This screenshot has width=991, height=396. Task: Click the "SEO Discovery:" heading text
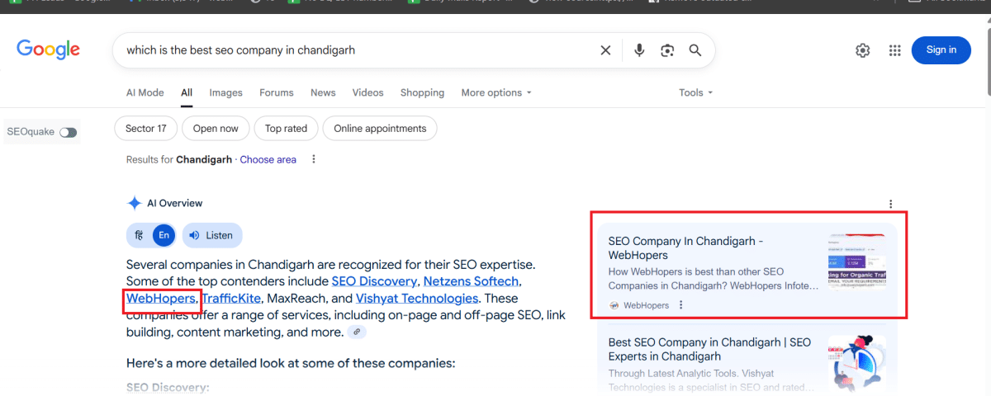168,387
